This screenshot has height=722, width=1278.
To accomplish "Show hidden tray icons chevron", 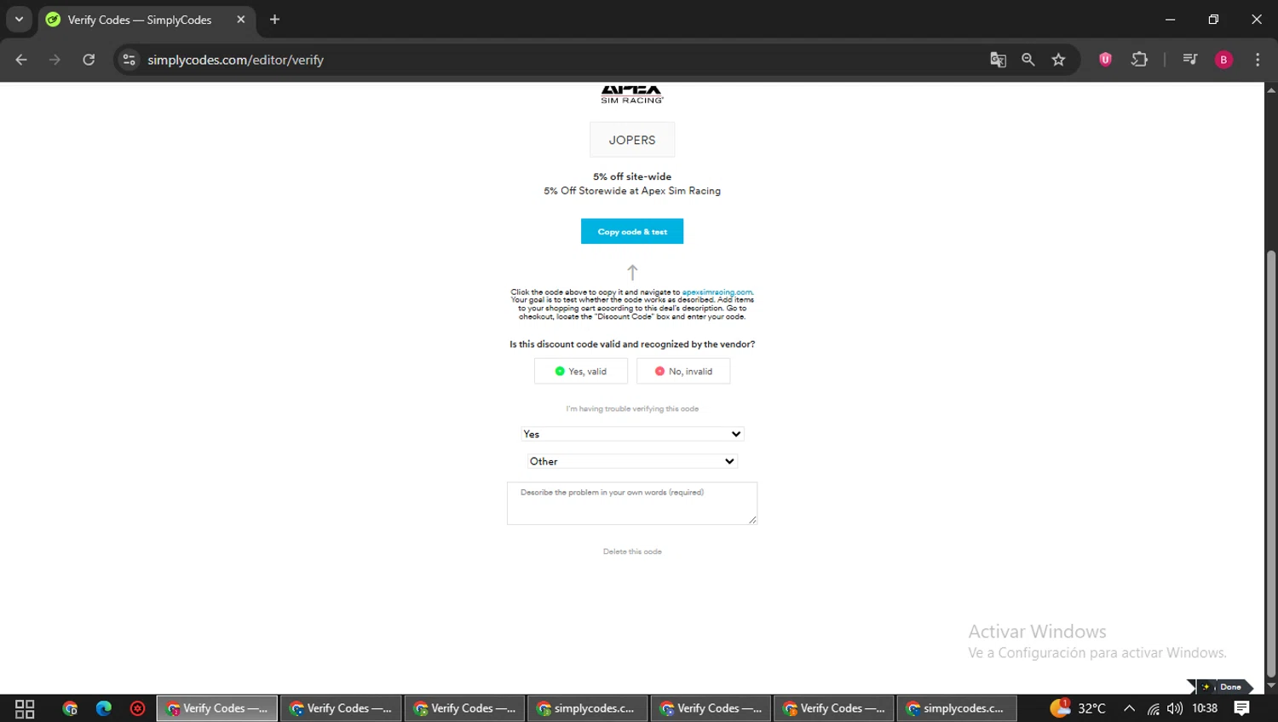I will click(x=1129, y=708).
